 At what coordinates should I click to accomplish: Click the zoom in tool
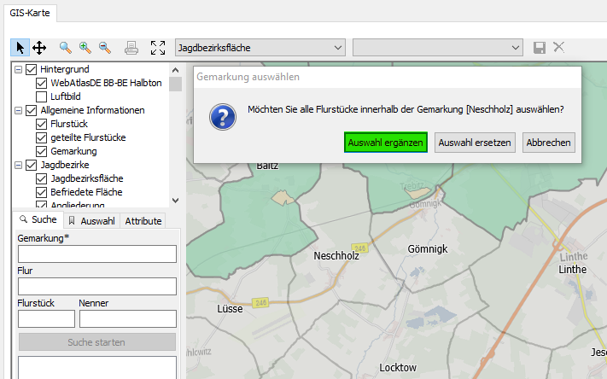pyautogui.click(x=85, y=47)
